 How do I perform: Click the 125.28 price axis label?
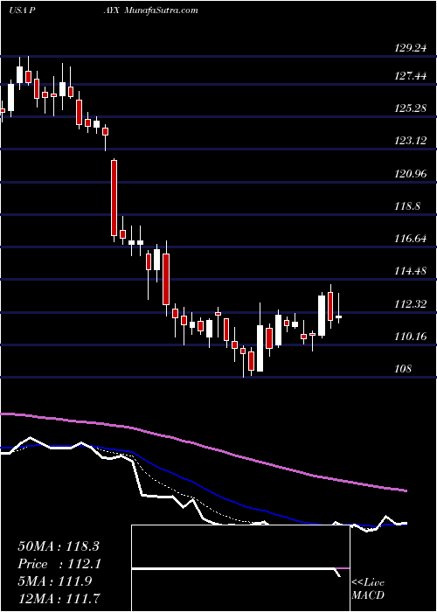(411, 108)
